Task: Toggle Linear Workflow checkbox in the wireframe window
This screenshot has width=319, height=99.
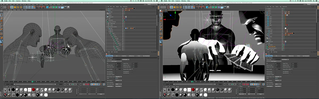Action: pyautogui.click(x=116, y=83)
